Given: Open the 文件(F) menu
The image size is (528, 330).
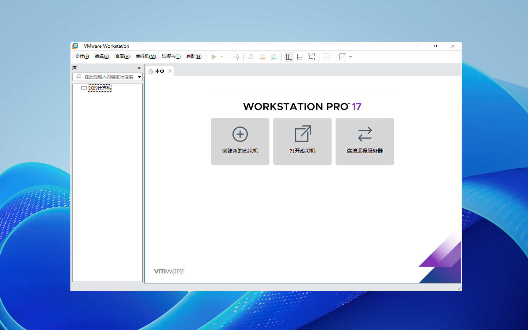Looking at the screenshot, I should pos(82,56).
